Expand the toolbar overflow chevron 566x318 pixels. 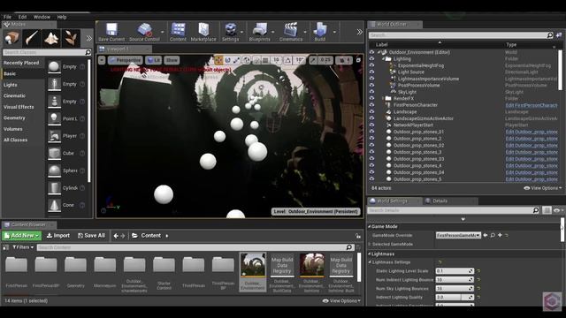coord(359,32)
